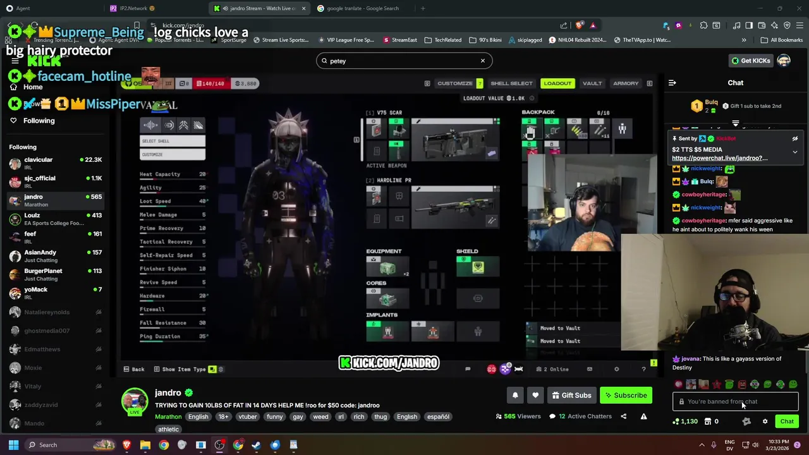Open the Get KICKs button
This screenshot has height=455, width=809.
tap(751, 61)
